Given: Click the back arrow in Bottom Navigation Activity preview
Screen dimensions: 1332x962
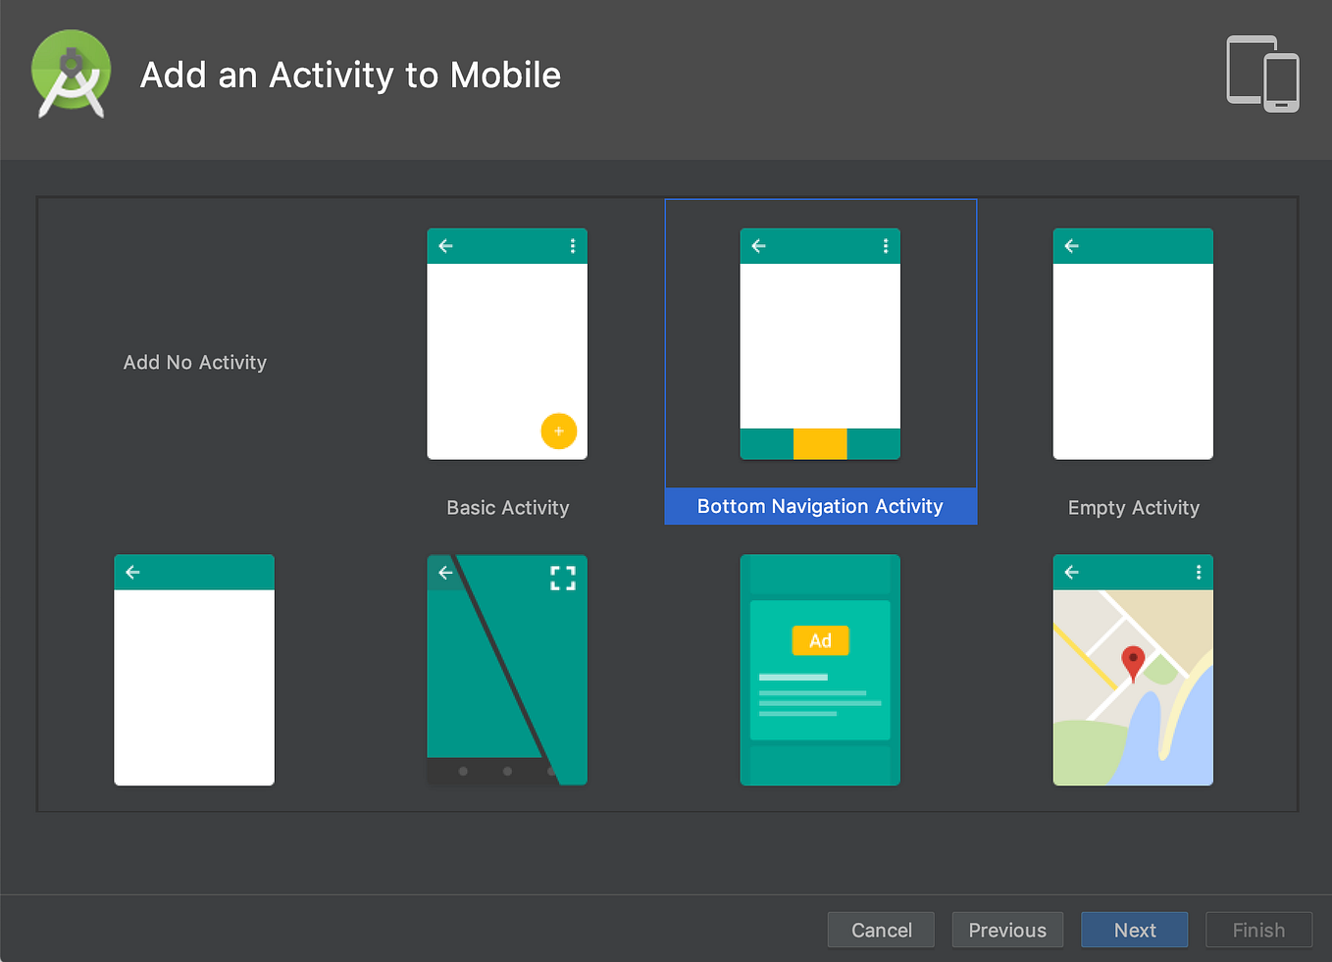Looking at the screenshot, I should pyautogui.click(x=758, y=246).
